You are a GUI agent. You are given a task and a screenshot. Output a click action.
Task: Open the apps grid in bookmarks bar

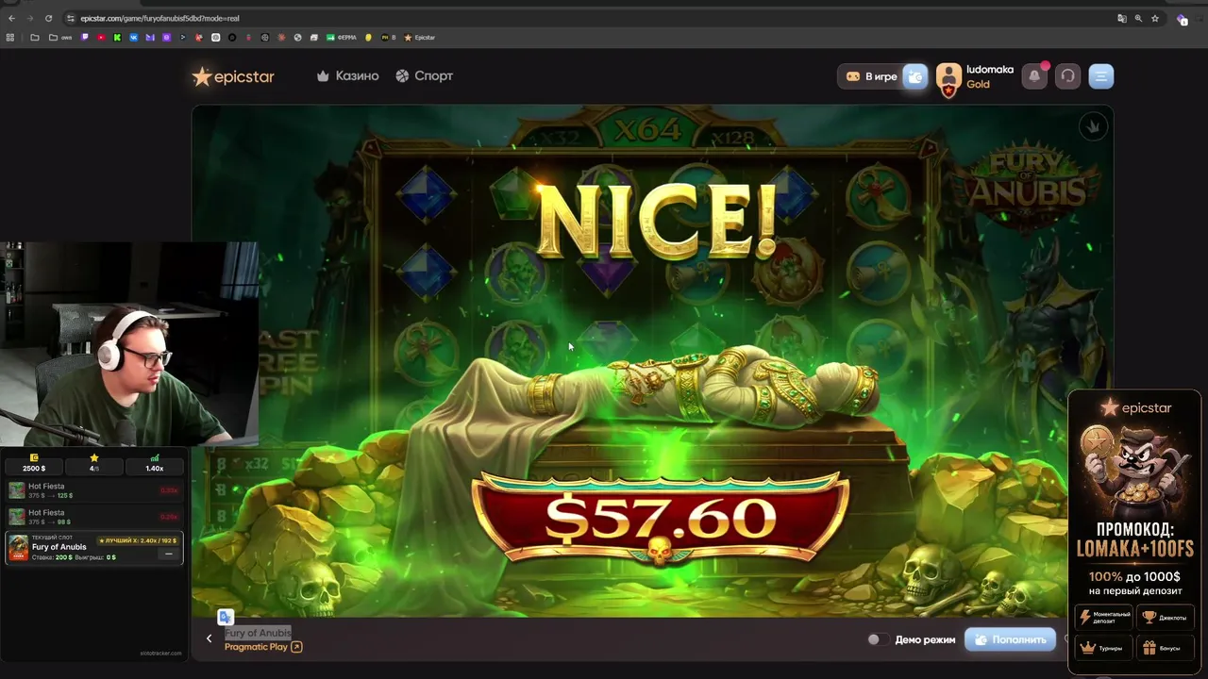(x=10, y=38)
